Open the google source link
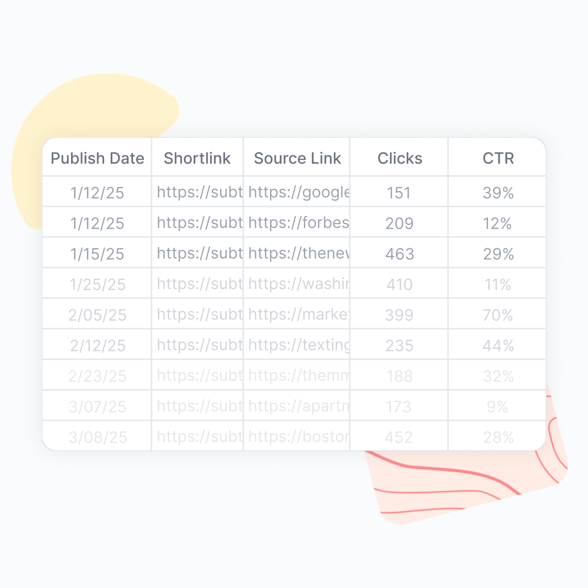Screen dimensions: 588x588 (299, 192)
